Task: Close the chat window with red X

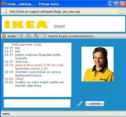Action: click(x=123, y=4)
